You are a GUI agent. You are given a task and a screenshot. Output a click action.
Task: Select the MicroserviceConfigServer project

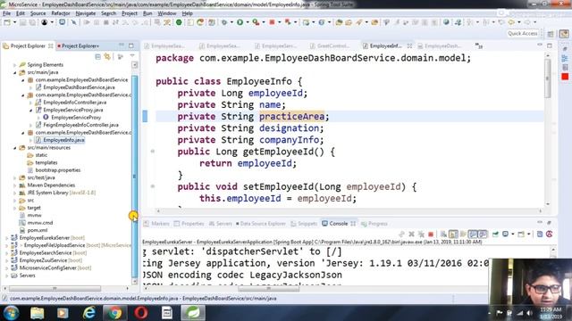pos(47,268)
